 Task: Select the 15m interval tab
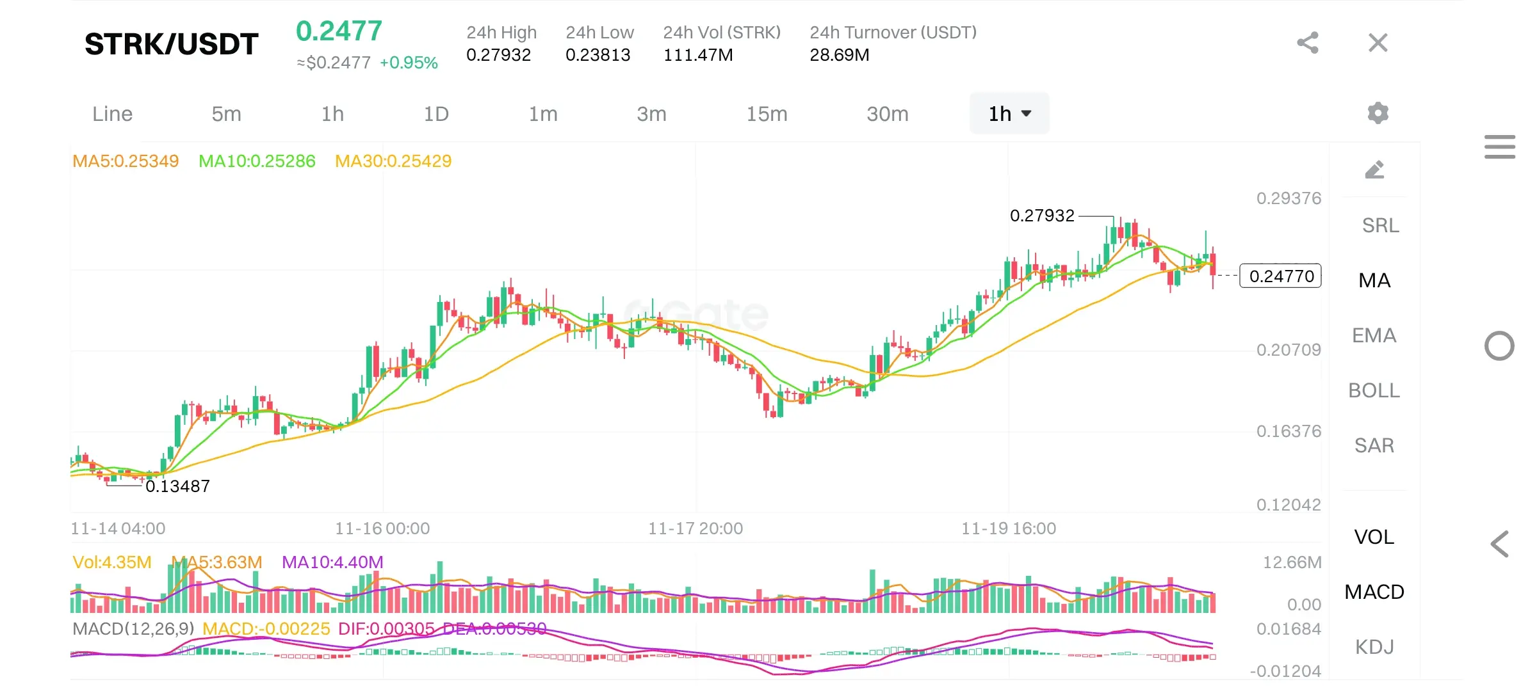click(767, 114)
